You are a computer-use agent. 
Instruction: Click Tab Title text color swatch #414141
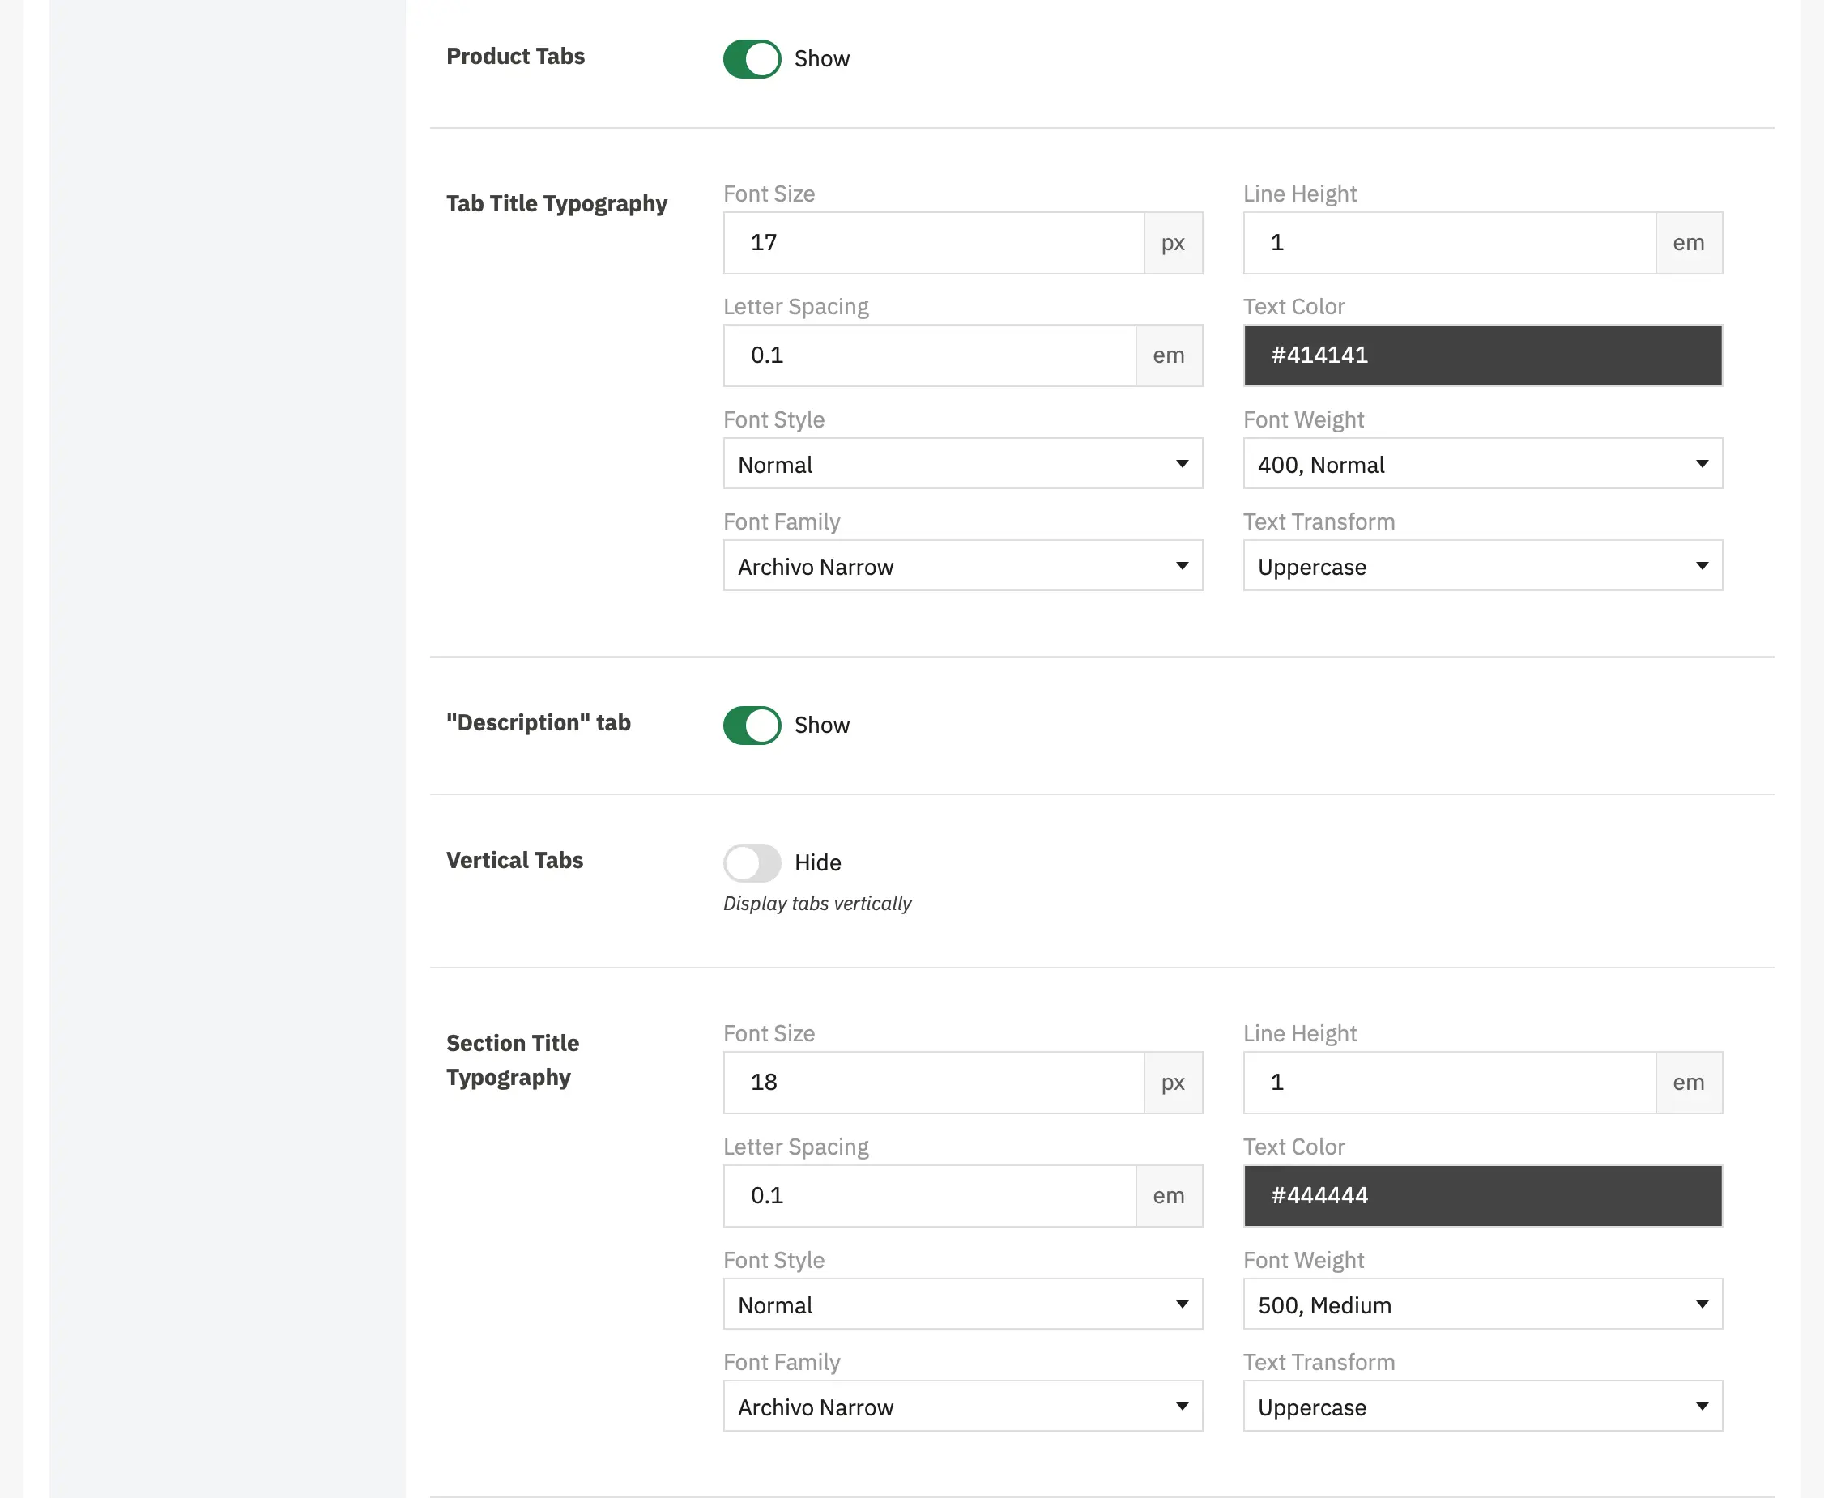[1482, 355]
